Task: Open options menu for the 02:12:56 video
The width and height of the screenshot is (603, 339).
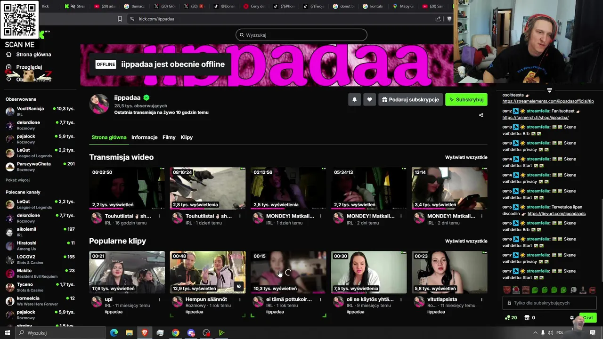Action: [320, 216]
